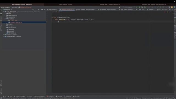The height and width of the screenshot is (99, 176).
Task: Switch to the __init__.py editor tab
Action: pyautogui.click(x=140, y=10)
